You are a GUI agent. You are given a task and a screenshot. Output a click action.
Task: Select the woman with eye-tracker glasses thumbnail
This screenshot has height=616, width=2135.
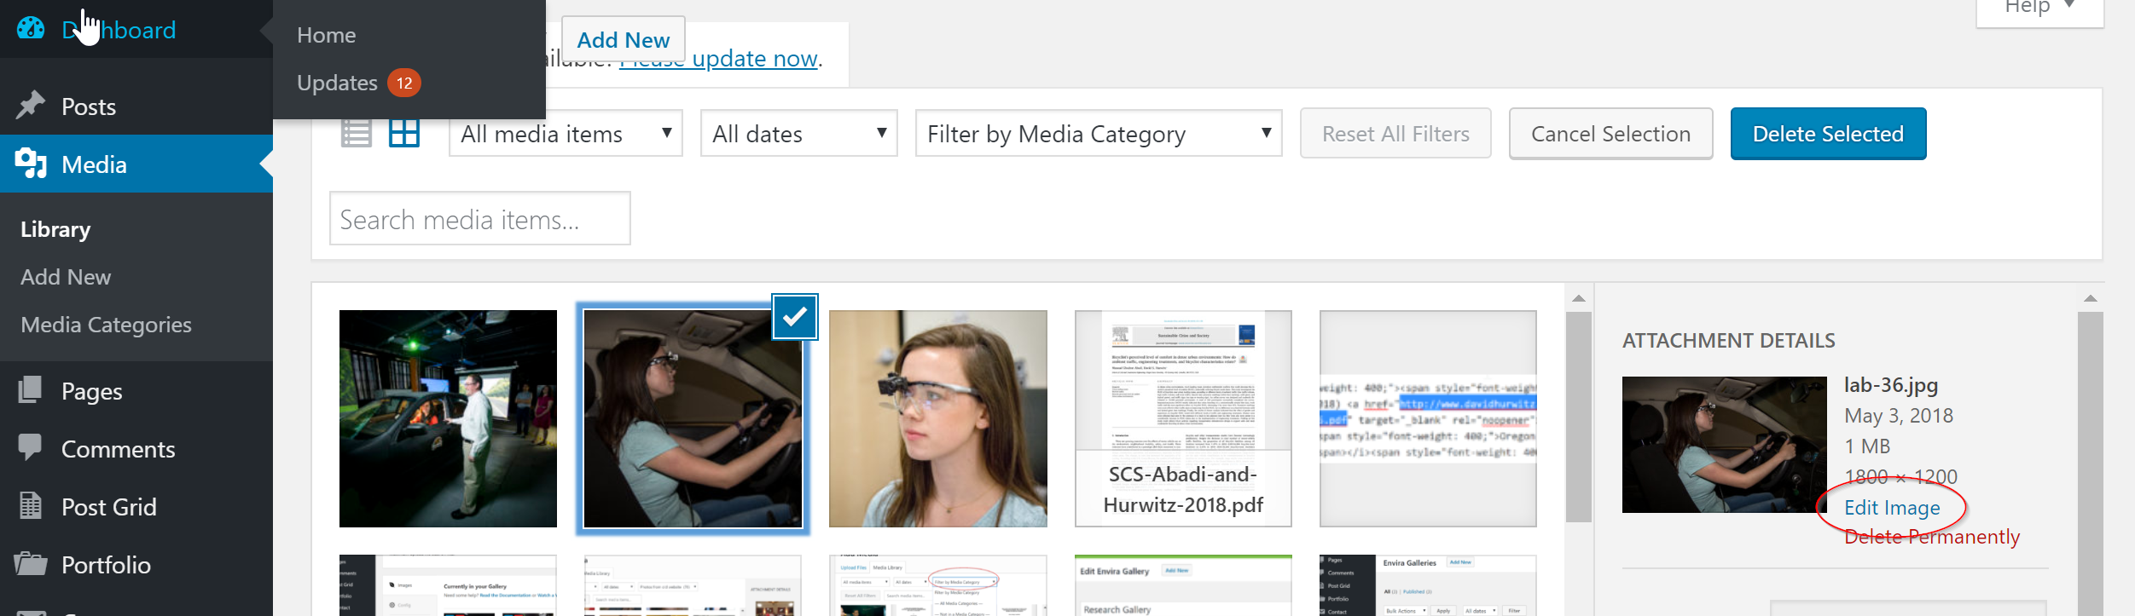[938, 418]
